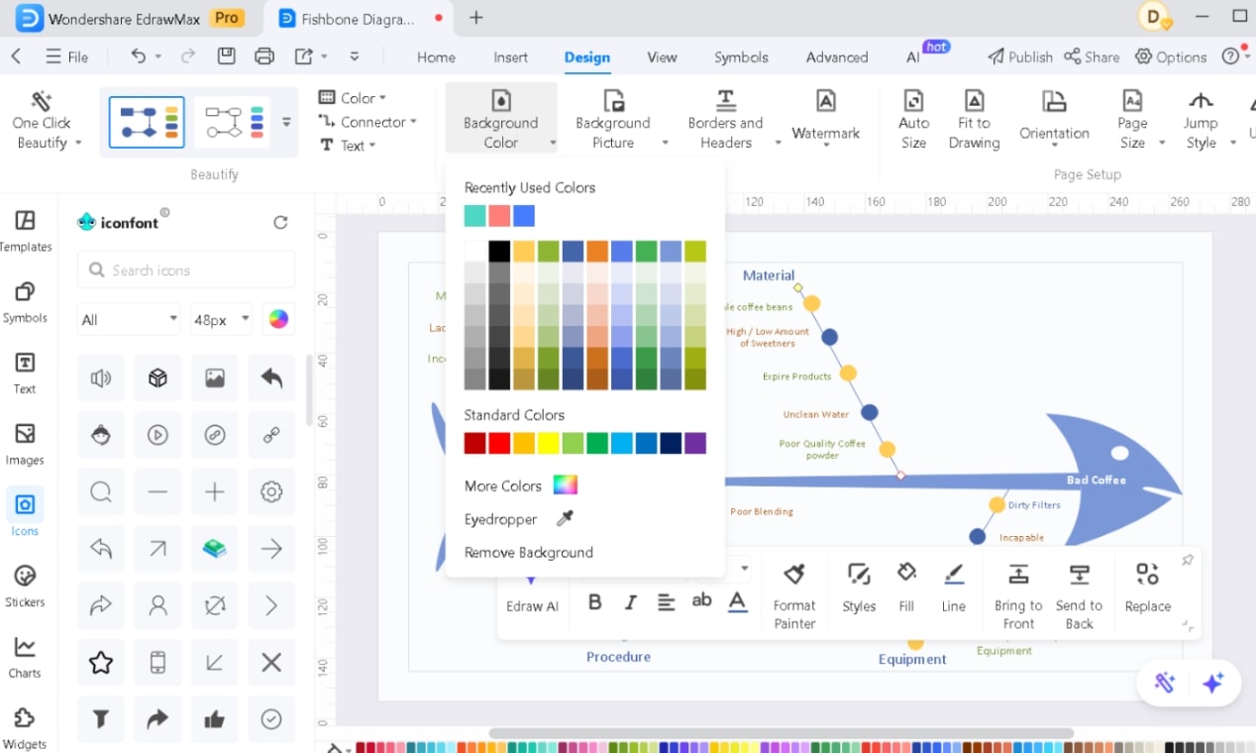1256x753 pixels.
Task: Expand the Text style dropdown
Action: pos(348,146)
